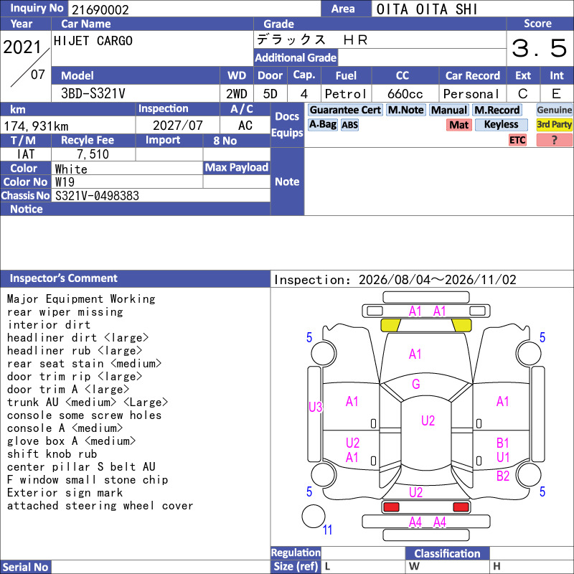Click the comment 'glove box A <medium>'
Viewport: 574px width, 574px height.
point(71,441)
